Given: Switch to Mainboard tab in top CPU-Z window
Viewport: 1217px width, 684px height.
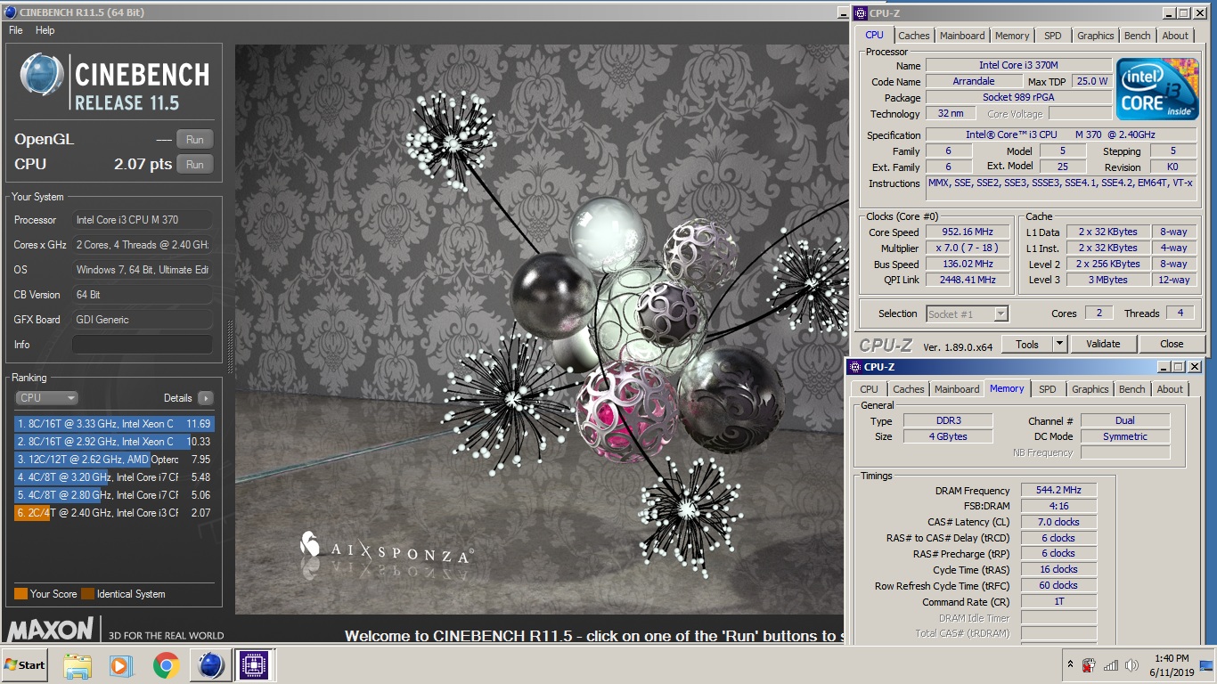Looking at the screenshot, I should 962,36.
